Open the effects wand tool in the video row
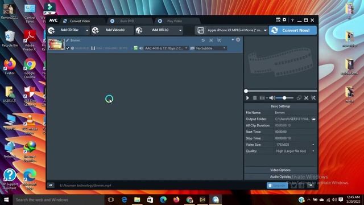 point(219,40)
